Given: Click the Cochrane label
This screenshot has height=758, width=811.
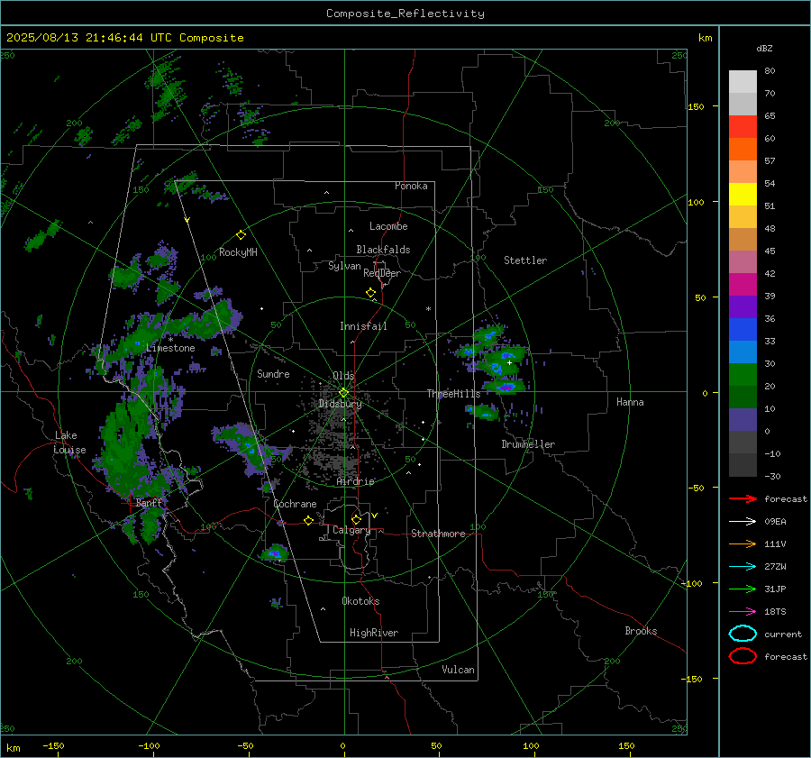Looking at the screenshot, I should point(295,504).
